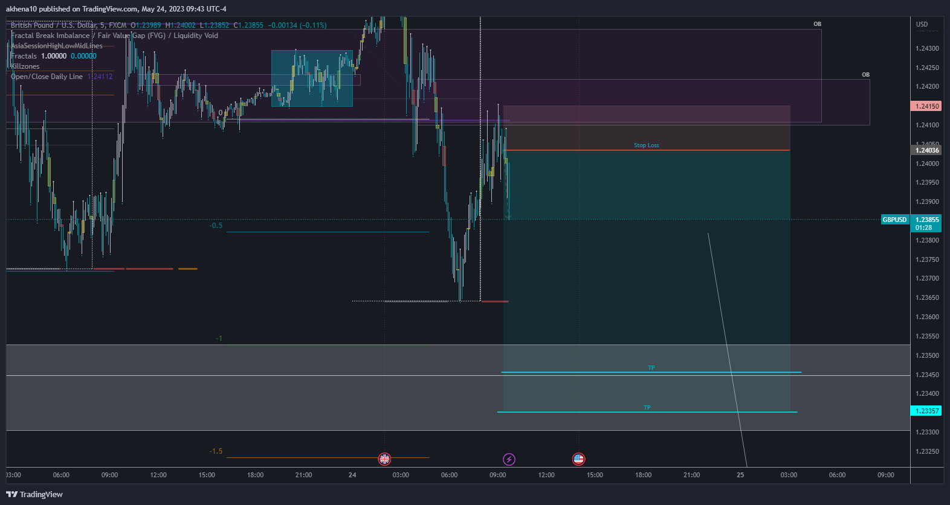Click the red Stop Loss line label

646,145
